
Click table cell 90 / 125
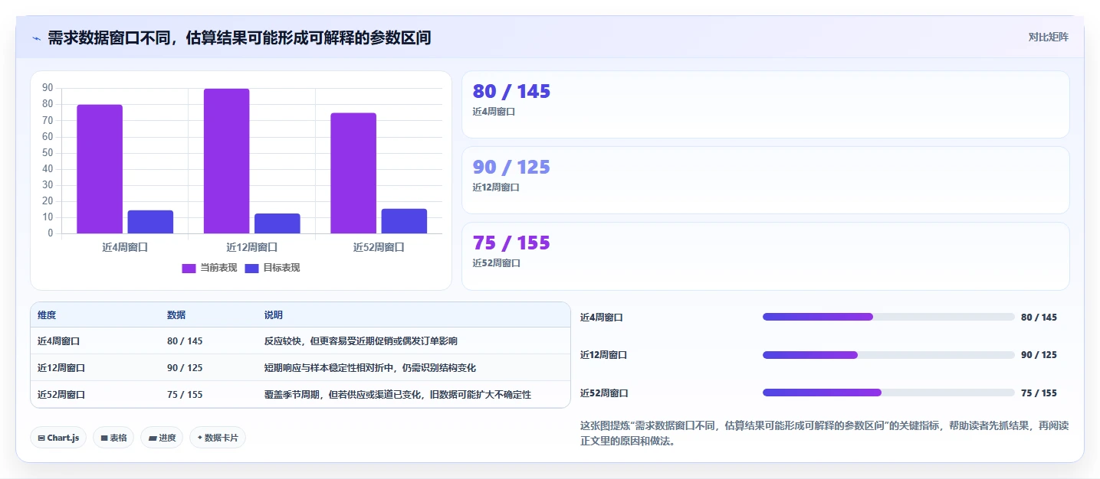[x=185, y=368]
